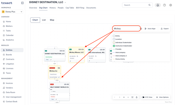Click the traact logo
The image size is (175, 105).
click(7, 3)
